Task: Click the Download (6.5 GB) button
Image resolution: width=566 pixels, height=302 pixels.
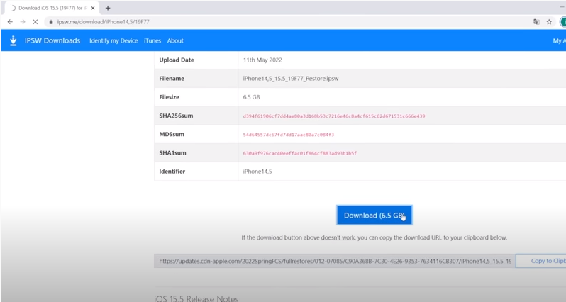Action: pos(374,216)
